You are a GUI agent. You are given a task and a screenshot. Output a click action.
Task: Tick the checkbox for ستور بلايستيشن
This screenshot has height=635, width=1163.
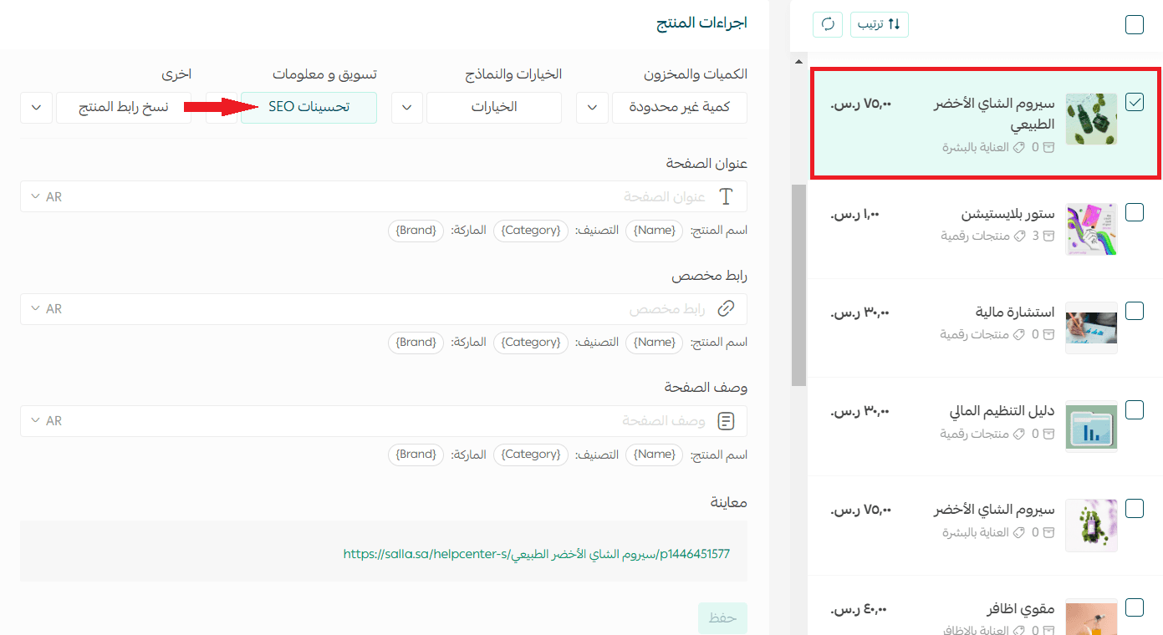click(1135, 212)
